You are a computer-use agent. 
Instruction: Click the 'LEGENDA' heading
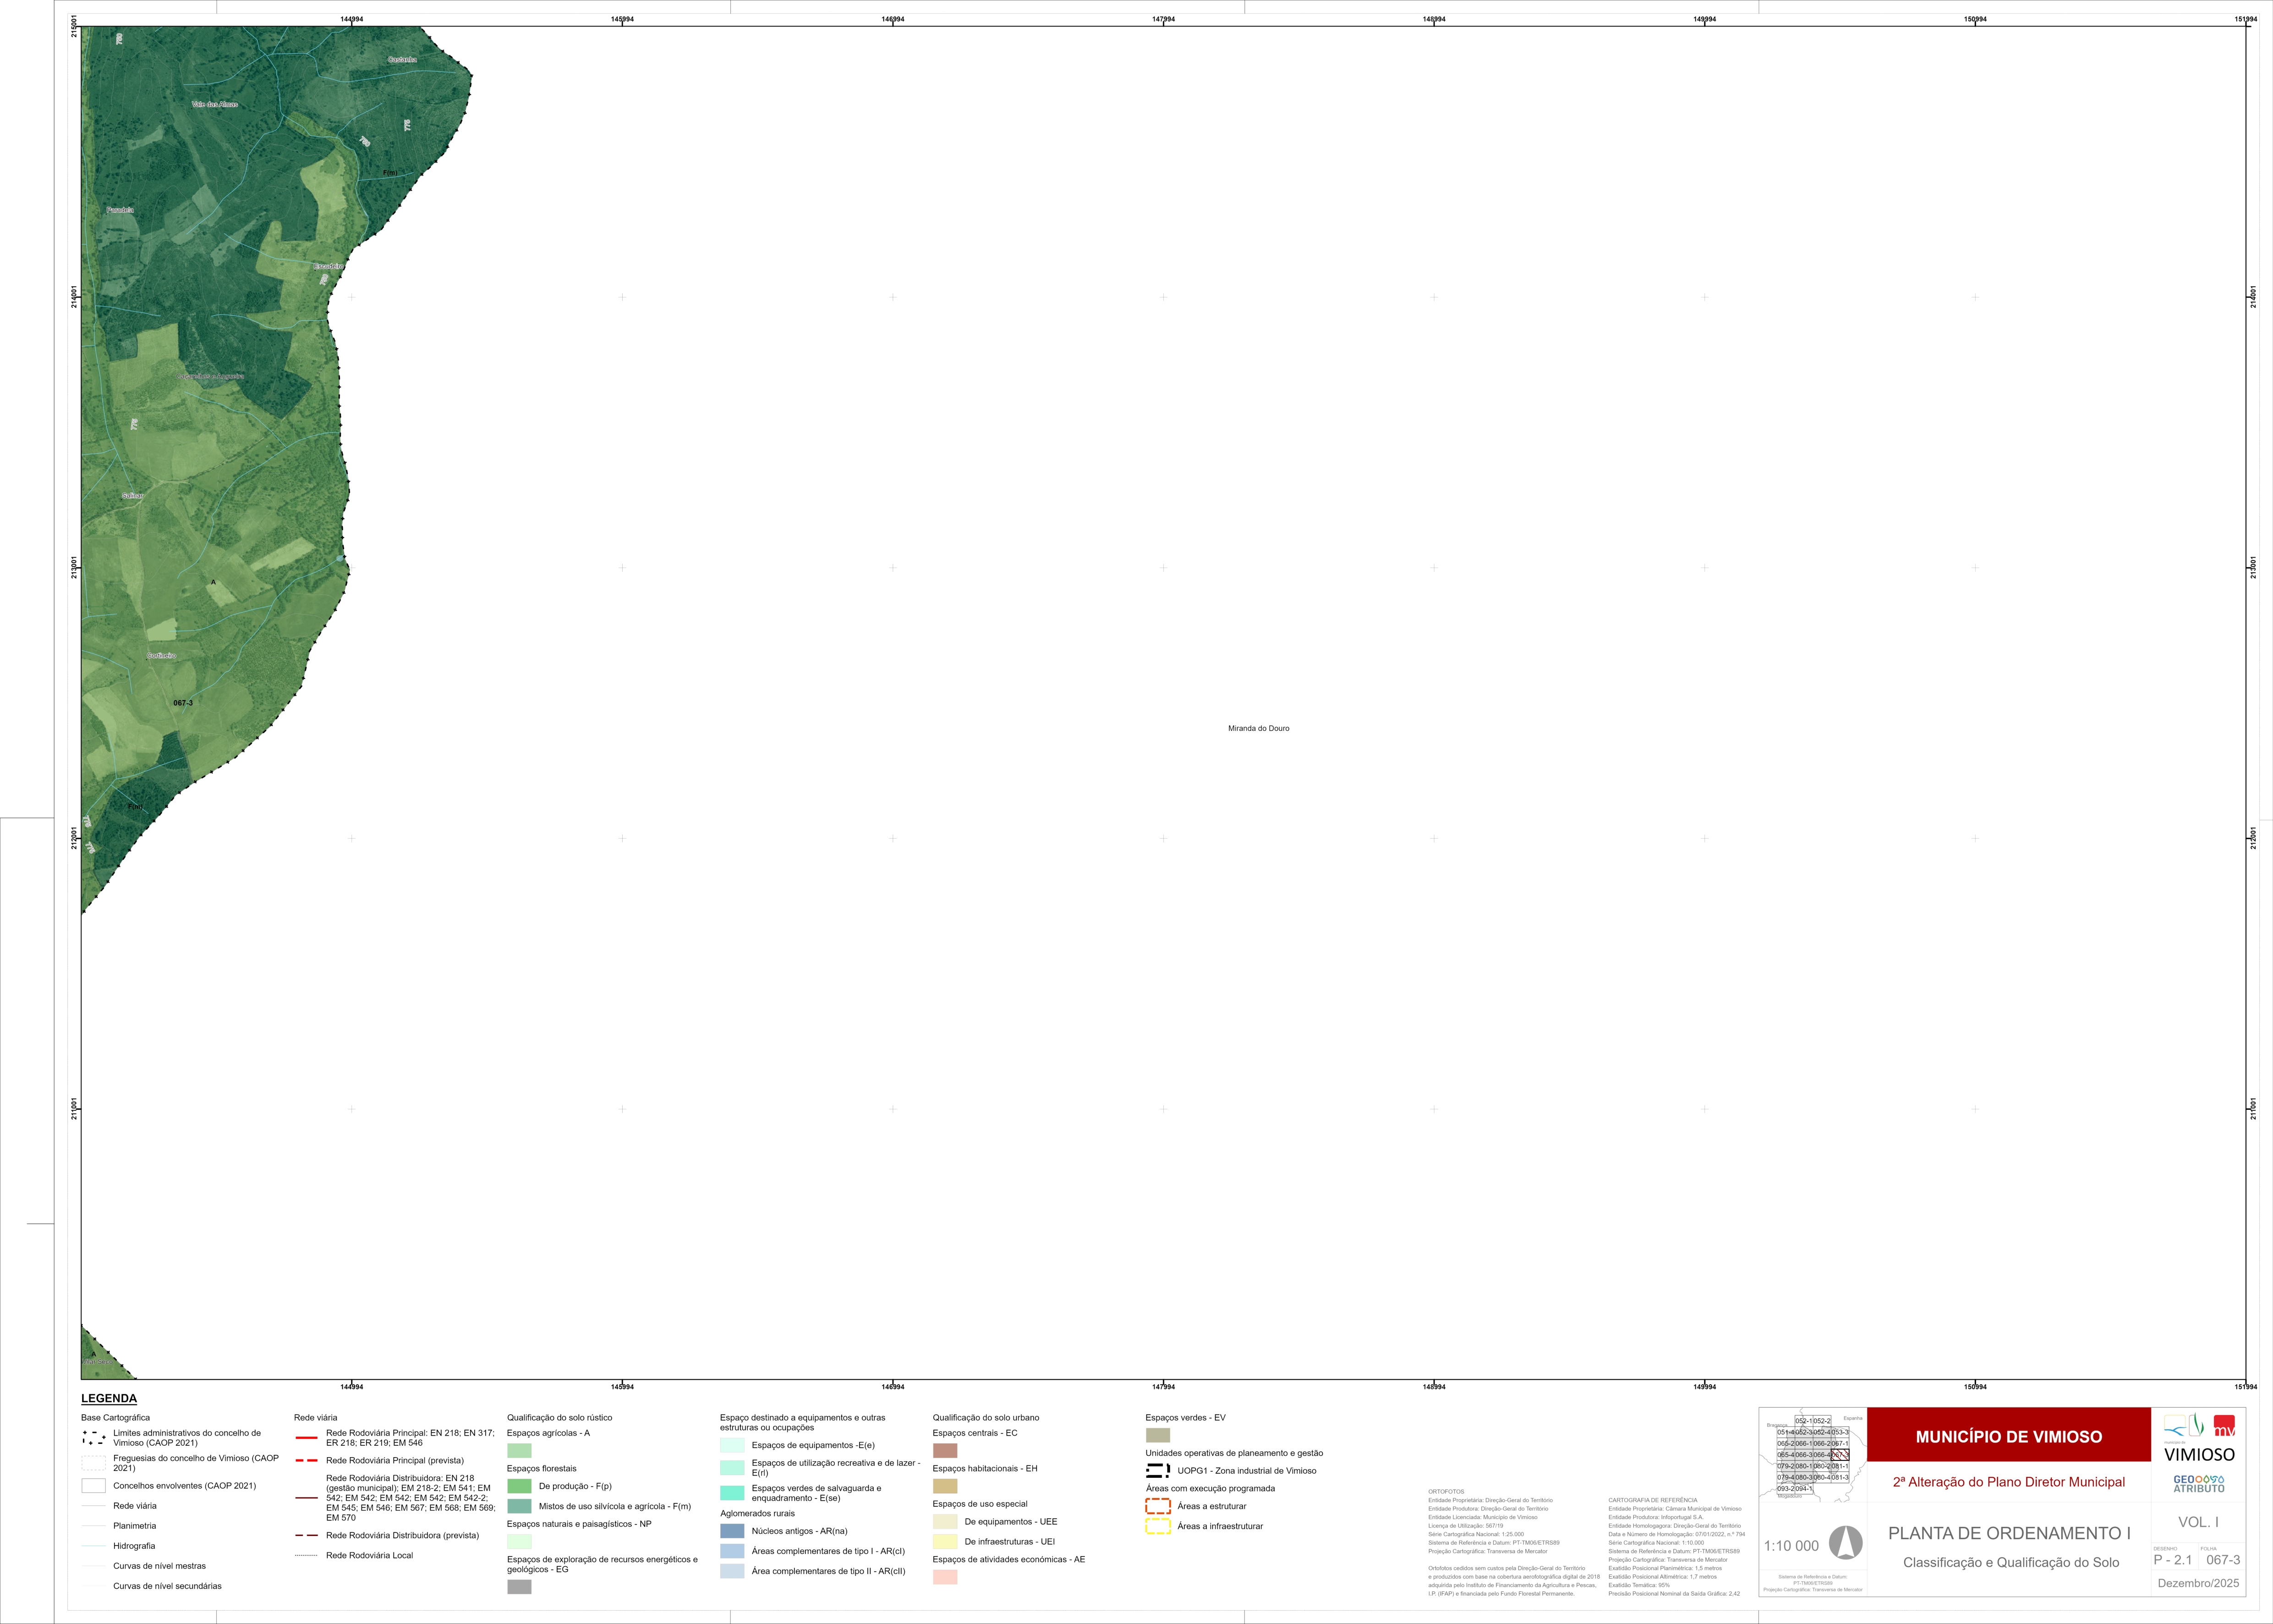click(109, 1398)
